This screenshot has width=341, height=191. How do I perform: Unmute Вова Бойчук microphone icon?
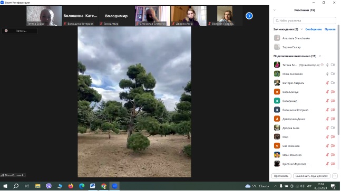327,92
